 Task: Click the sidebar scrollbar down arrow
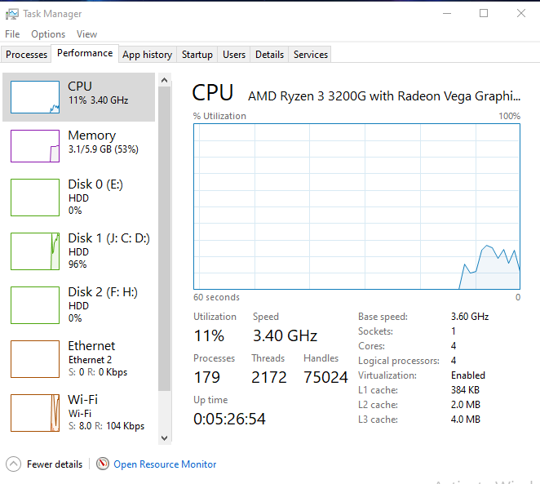[x=165, y=438]
